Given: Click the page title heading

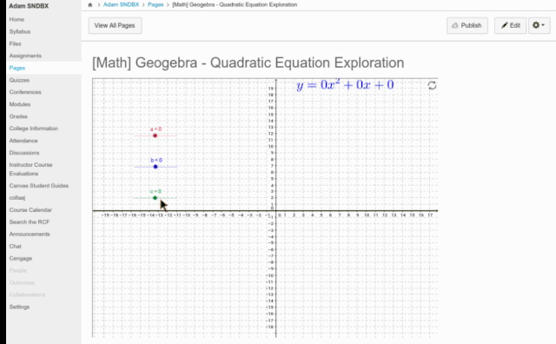Looking at the screenshot, I should coord(248,63).
